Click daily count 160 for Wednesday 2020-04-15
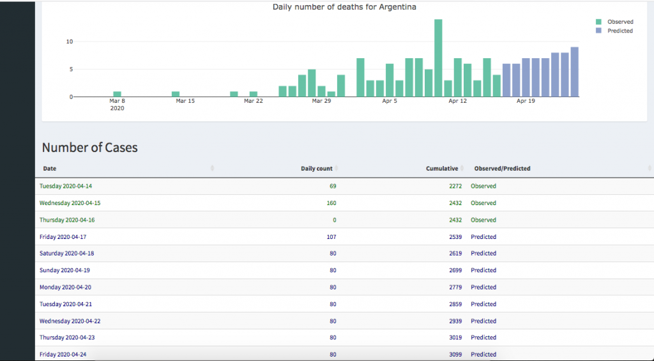Image resolution: width=654 pixels, height=361 pixels. point(331,203)
